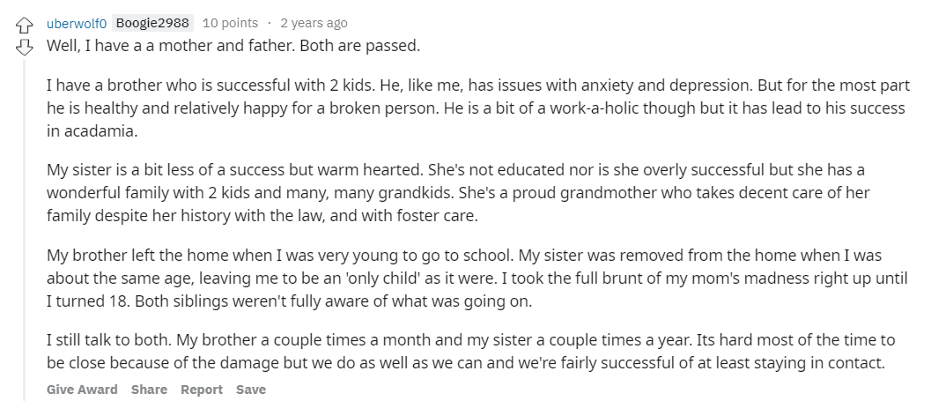Click the Boogie2988 user flair
931x401 pixels.
(153, 23)
